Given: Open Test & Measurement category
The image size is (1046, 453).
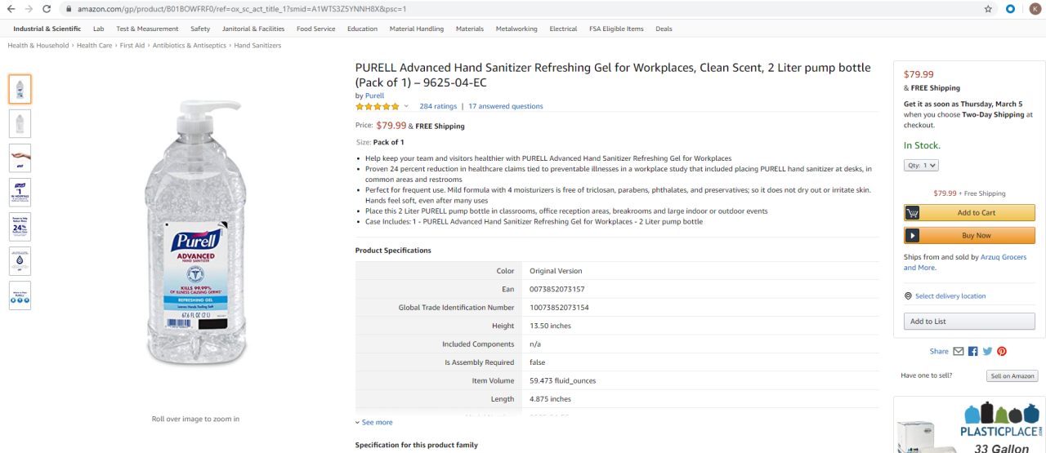Looking at the screenshot, I should 147,29.
